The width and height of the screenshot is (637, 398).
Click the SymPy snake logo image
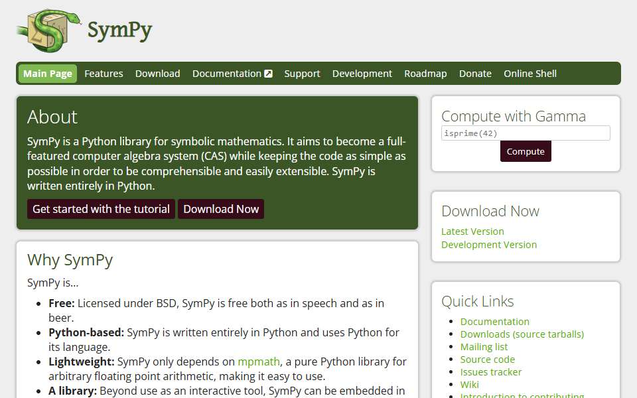pyautogui.click(x=48, y=31)
